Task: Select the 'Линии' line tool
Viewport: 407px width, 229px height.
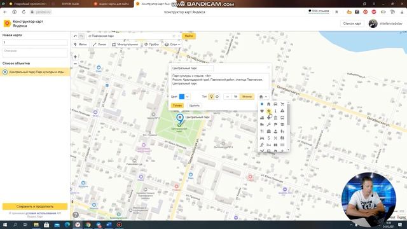Action: click(99, 45)
